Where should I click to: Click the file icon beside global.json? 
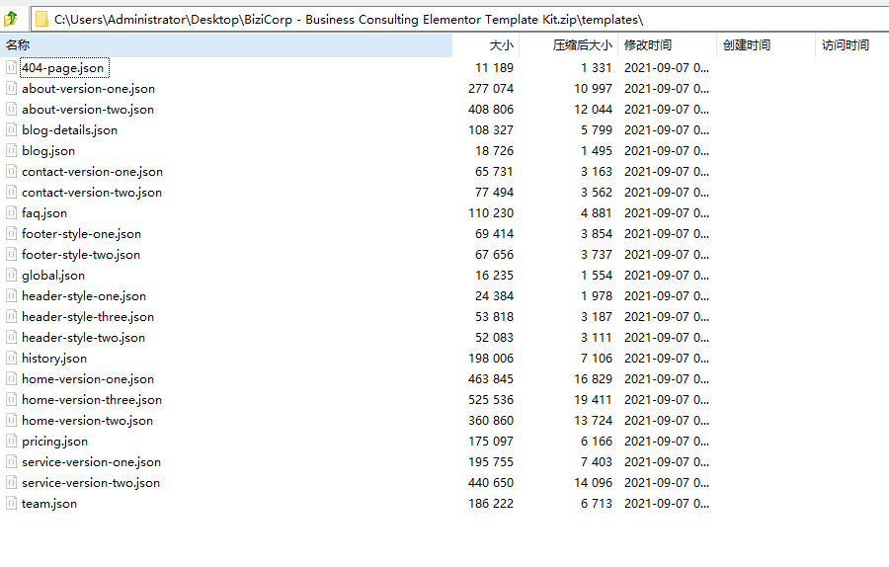click(x=11, y=276)
